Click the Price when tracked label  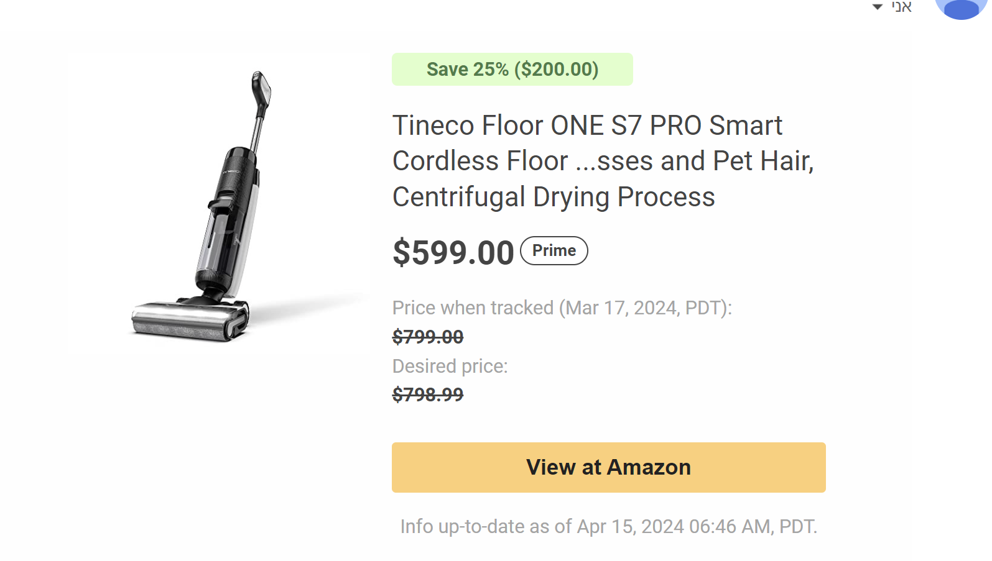pyautogui.click(x=562, y=308)
